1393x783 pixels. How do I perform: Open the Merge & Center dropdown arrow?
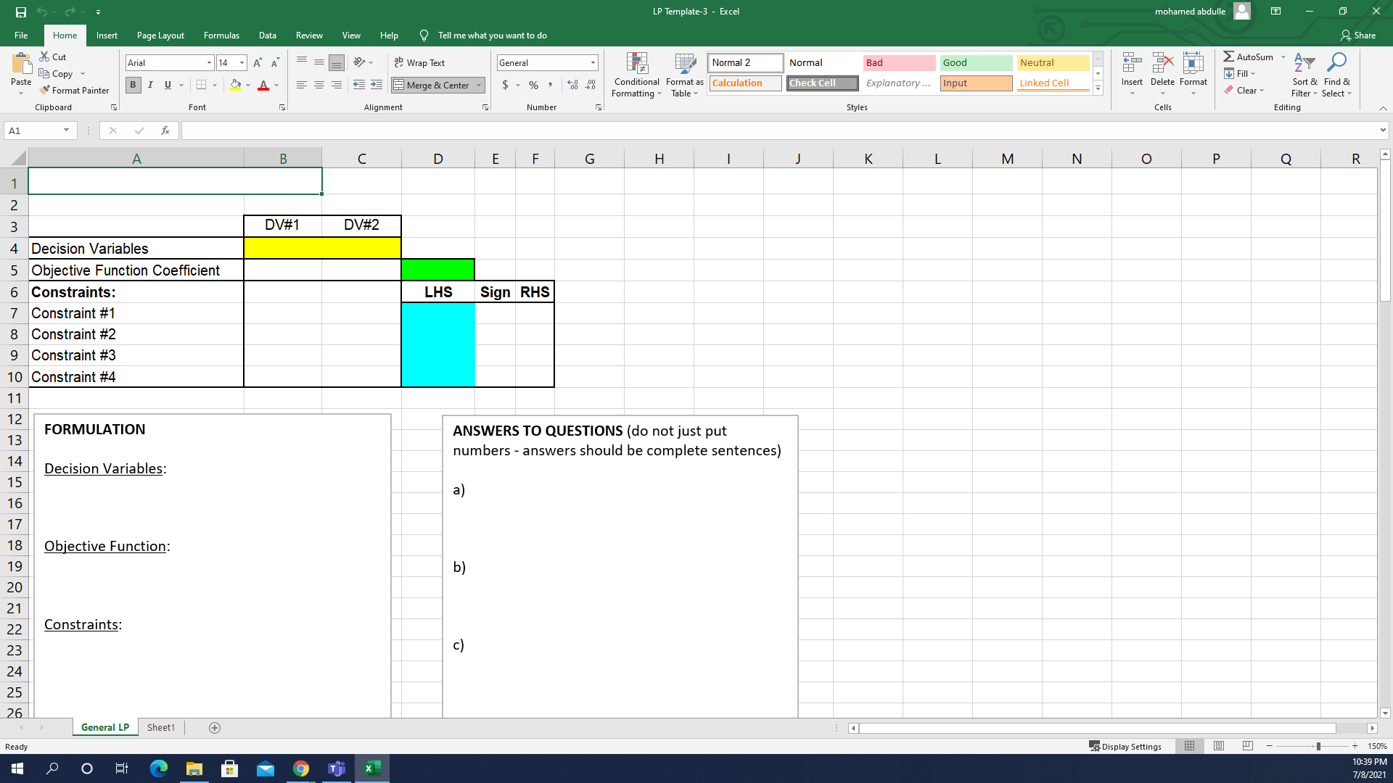pyautogui.click(x=479, y=85)
